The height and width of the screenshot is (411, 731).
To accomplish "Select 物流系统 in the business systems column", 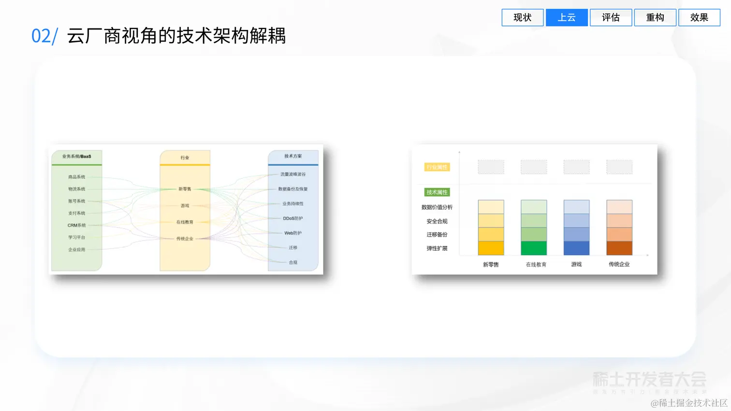I will 76,189.
